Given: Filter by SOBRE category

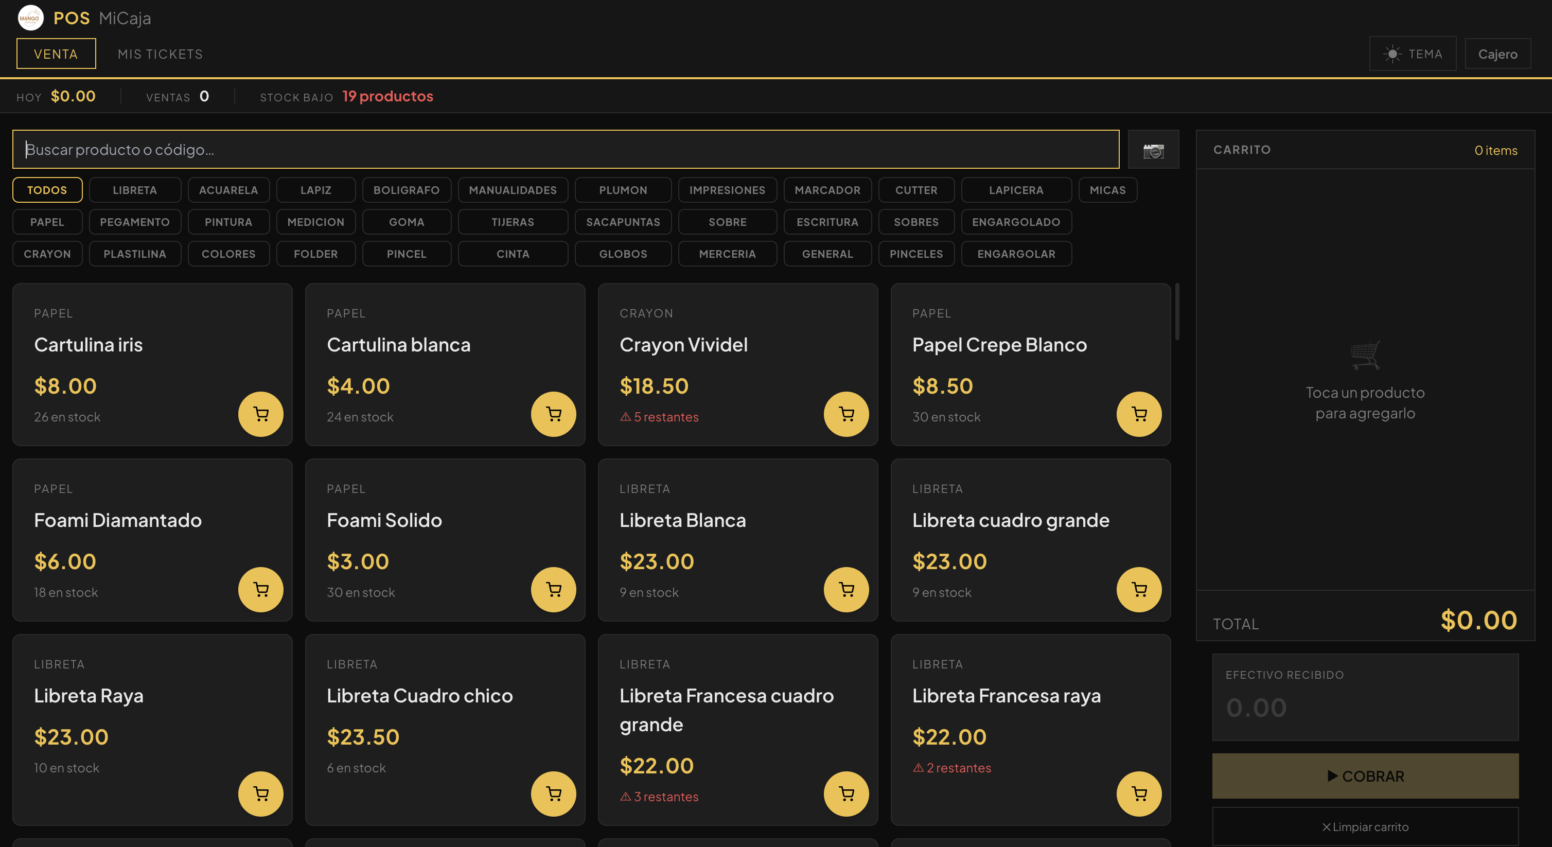Looking at the screenshot, I should (727, 222).
